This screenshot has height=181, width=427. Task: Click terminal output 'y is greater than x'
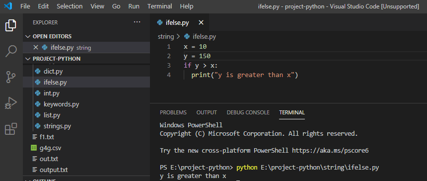point(193,176)
